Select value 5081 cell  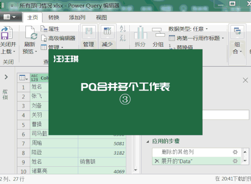click(102, 143)
